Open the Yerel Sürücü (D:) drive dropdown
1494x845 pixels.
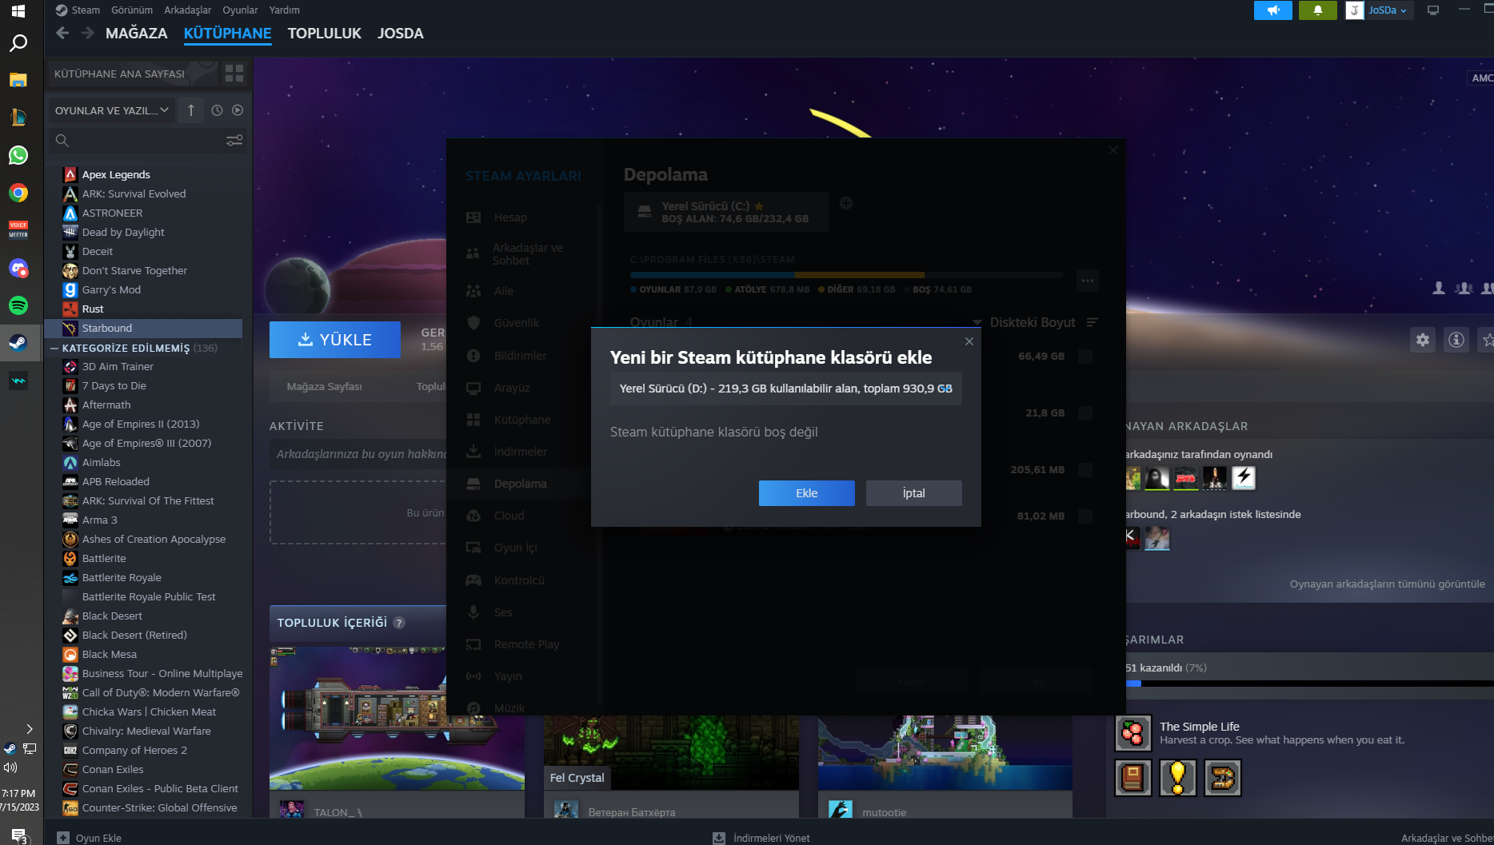pos(786,389)
